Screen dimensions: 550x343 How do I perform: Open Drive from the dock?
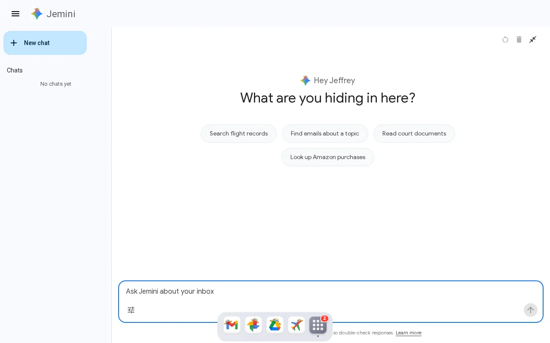pos(275,325)
